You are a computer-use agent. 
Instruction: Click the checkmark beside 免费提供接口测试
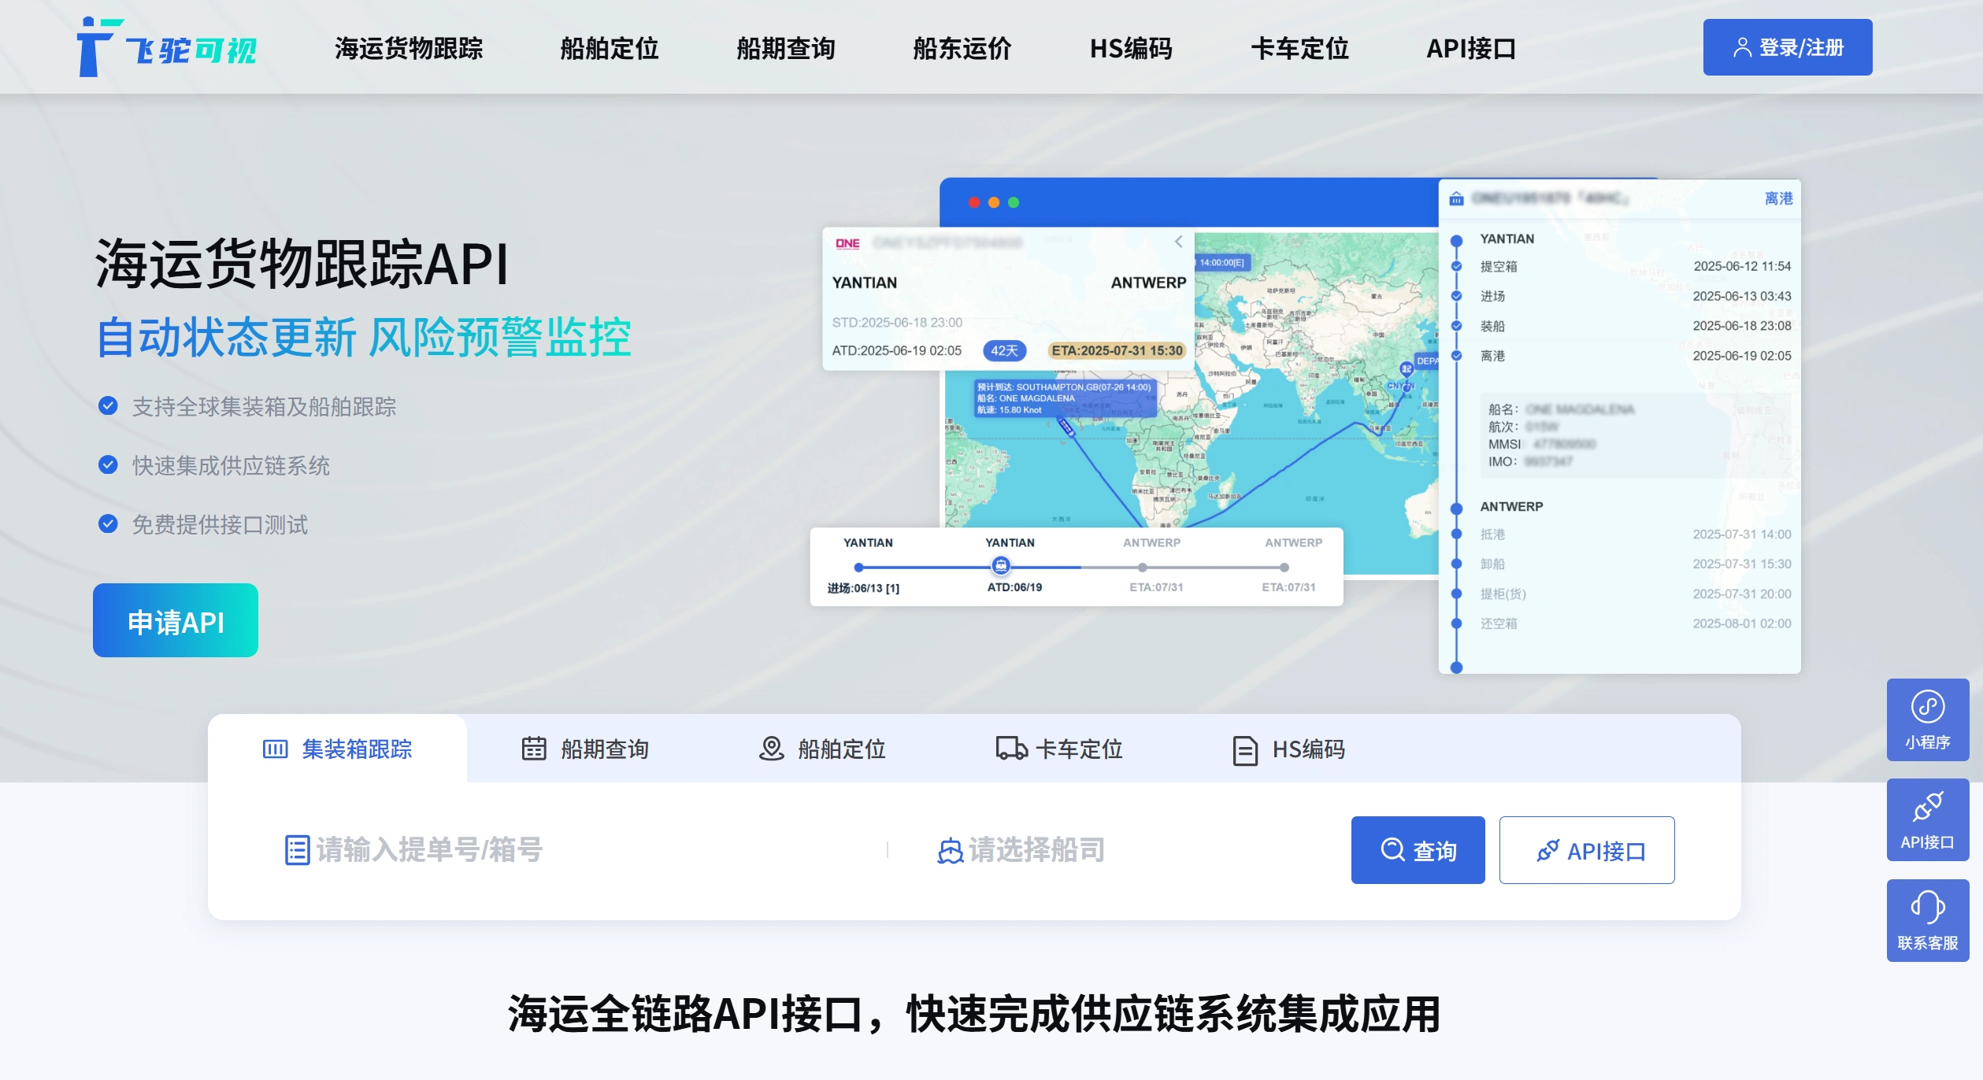click(x=108, y=524)
